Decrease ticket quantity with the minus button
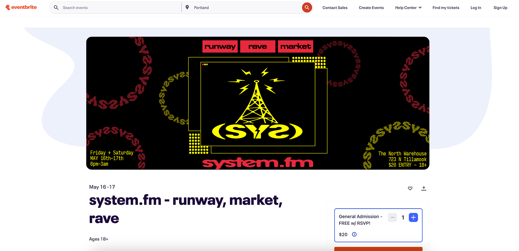Image resolution: width=519 pixels, height=251 pixels. [392, 217]
